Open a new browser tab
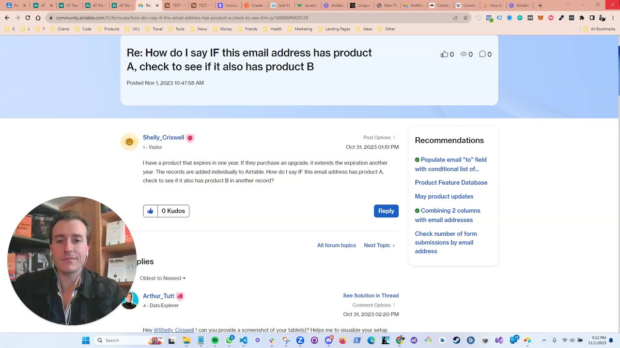620x348 pixels. tap(540, 5)
